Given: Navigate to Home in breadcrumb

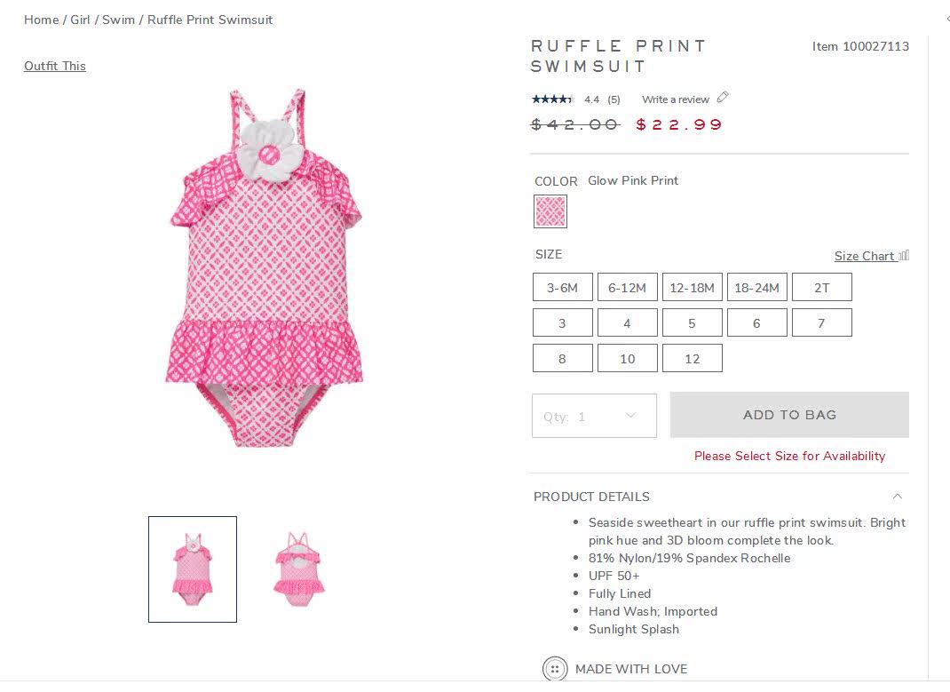Looking at the screenshot, I should click(x=41, y=20).
